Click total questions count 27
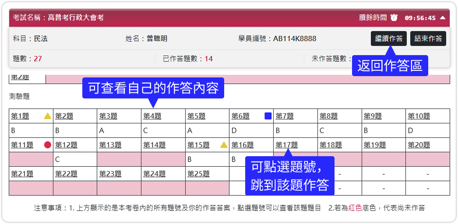The image size is (458, 224). tap(38, 59)
